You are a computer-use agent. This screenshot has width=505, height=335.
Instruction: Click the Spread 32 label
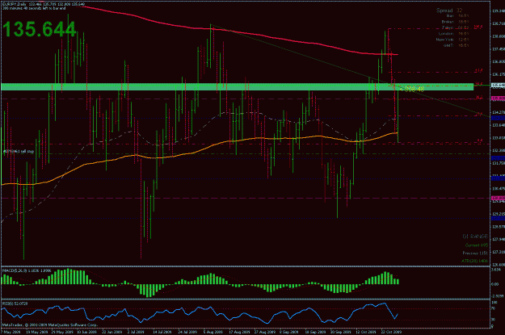pos(449,10)
